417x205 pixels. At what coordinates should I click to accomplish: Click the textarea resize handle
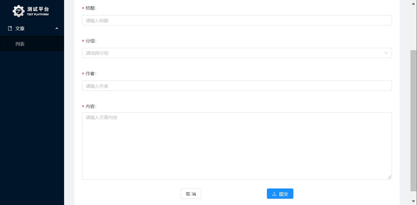tap(389, 177)
